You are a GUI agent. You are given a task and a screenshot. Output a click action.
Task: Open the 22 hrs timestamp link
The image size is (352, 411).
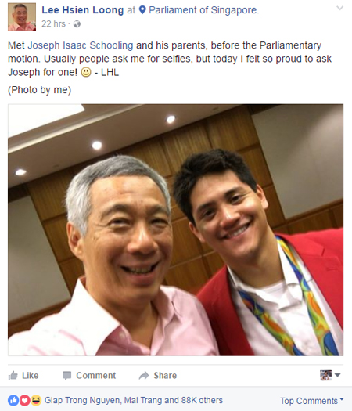point(53,23)
